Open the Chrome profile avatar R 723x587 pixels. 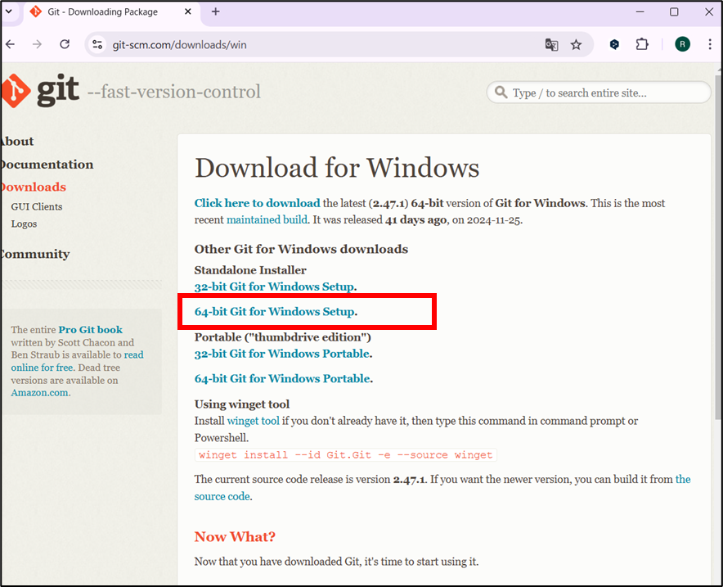(682, 44)
